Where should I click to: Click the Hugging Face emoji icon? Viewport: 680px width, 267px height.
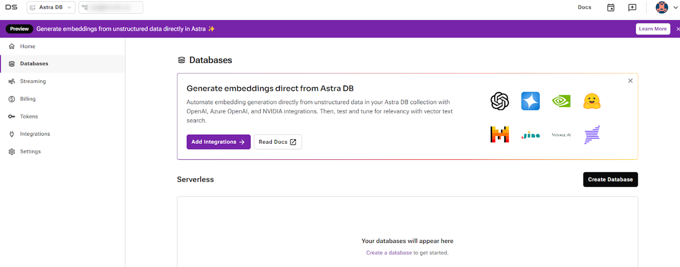592,101
